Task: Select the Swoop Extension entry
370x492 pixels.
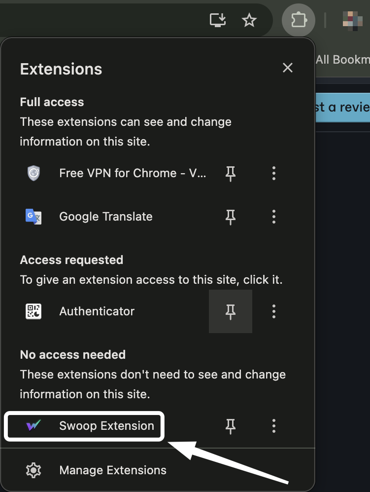Action: click(106, 426)
